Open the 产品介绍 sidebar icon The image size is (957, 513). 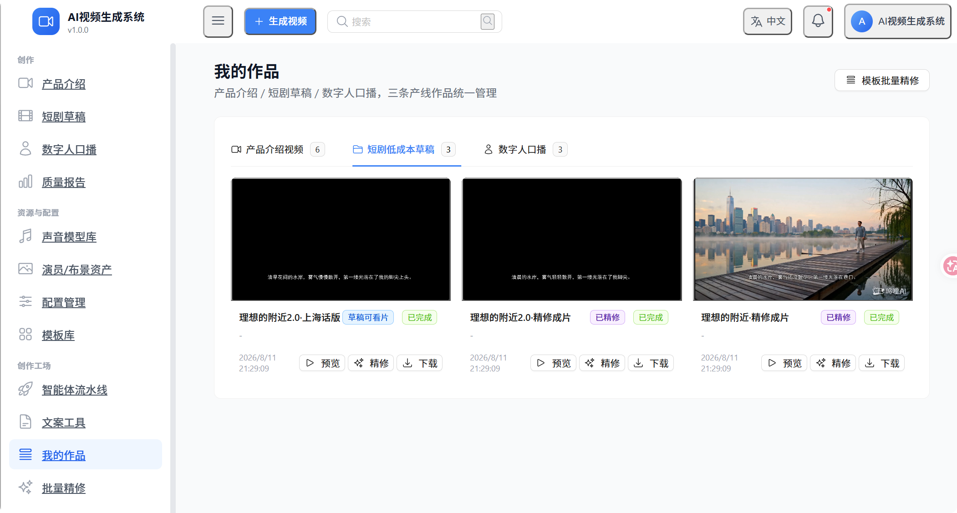pos(25,83)
